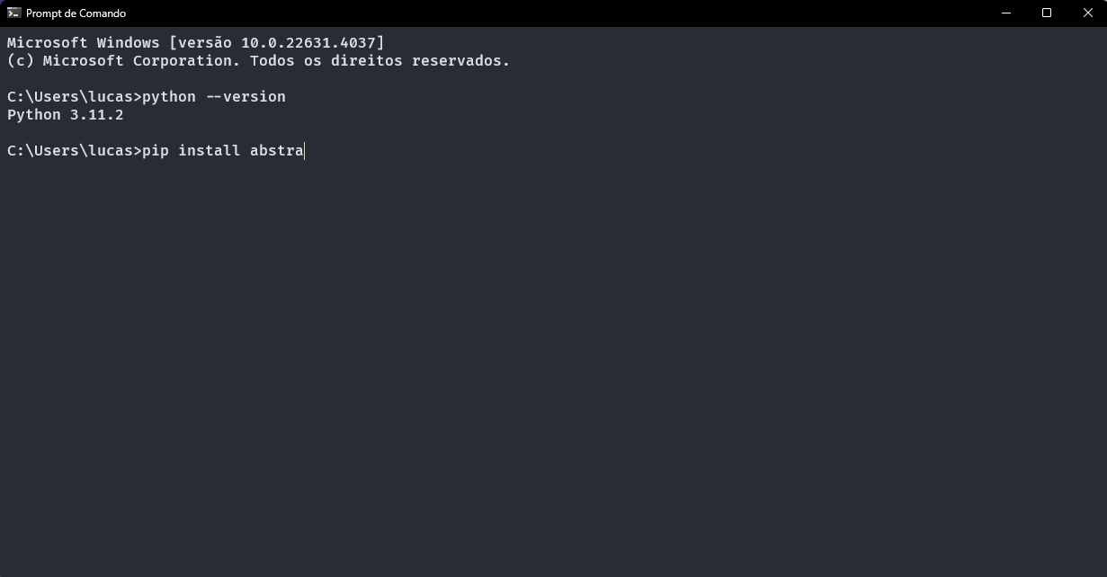Click the 'pip install abstra' command text
The image size is (1107, 577).
click(x=223, y=151)
